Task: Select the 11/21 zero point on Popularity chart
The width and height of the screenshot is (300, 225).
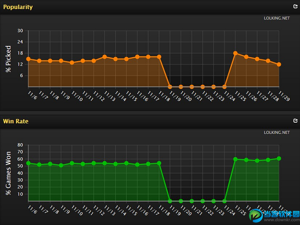Action: [x=192, y=87]
